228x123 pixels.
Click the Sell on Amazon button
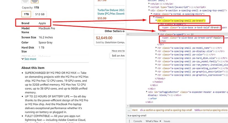118,56
